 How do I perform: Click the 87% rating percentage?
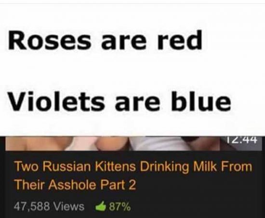[119, 207]
